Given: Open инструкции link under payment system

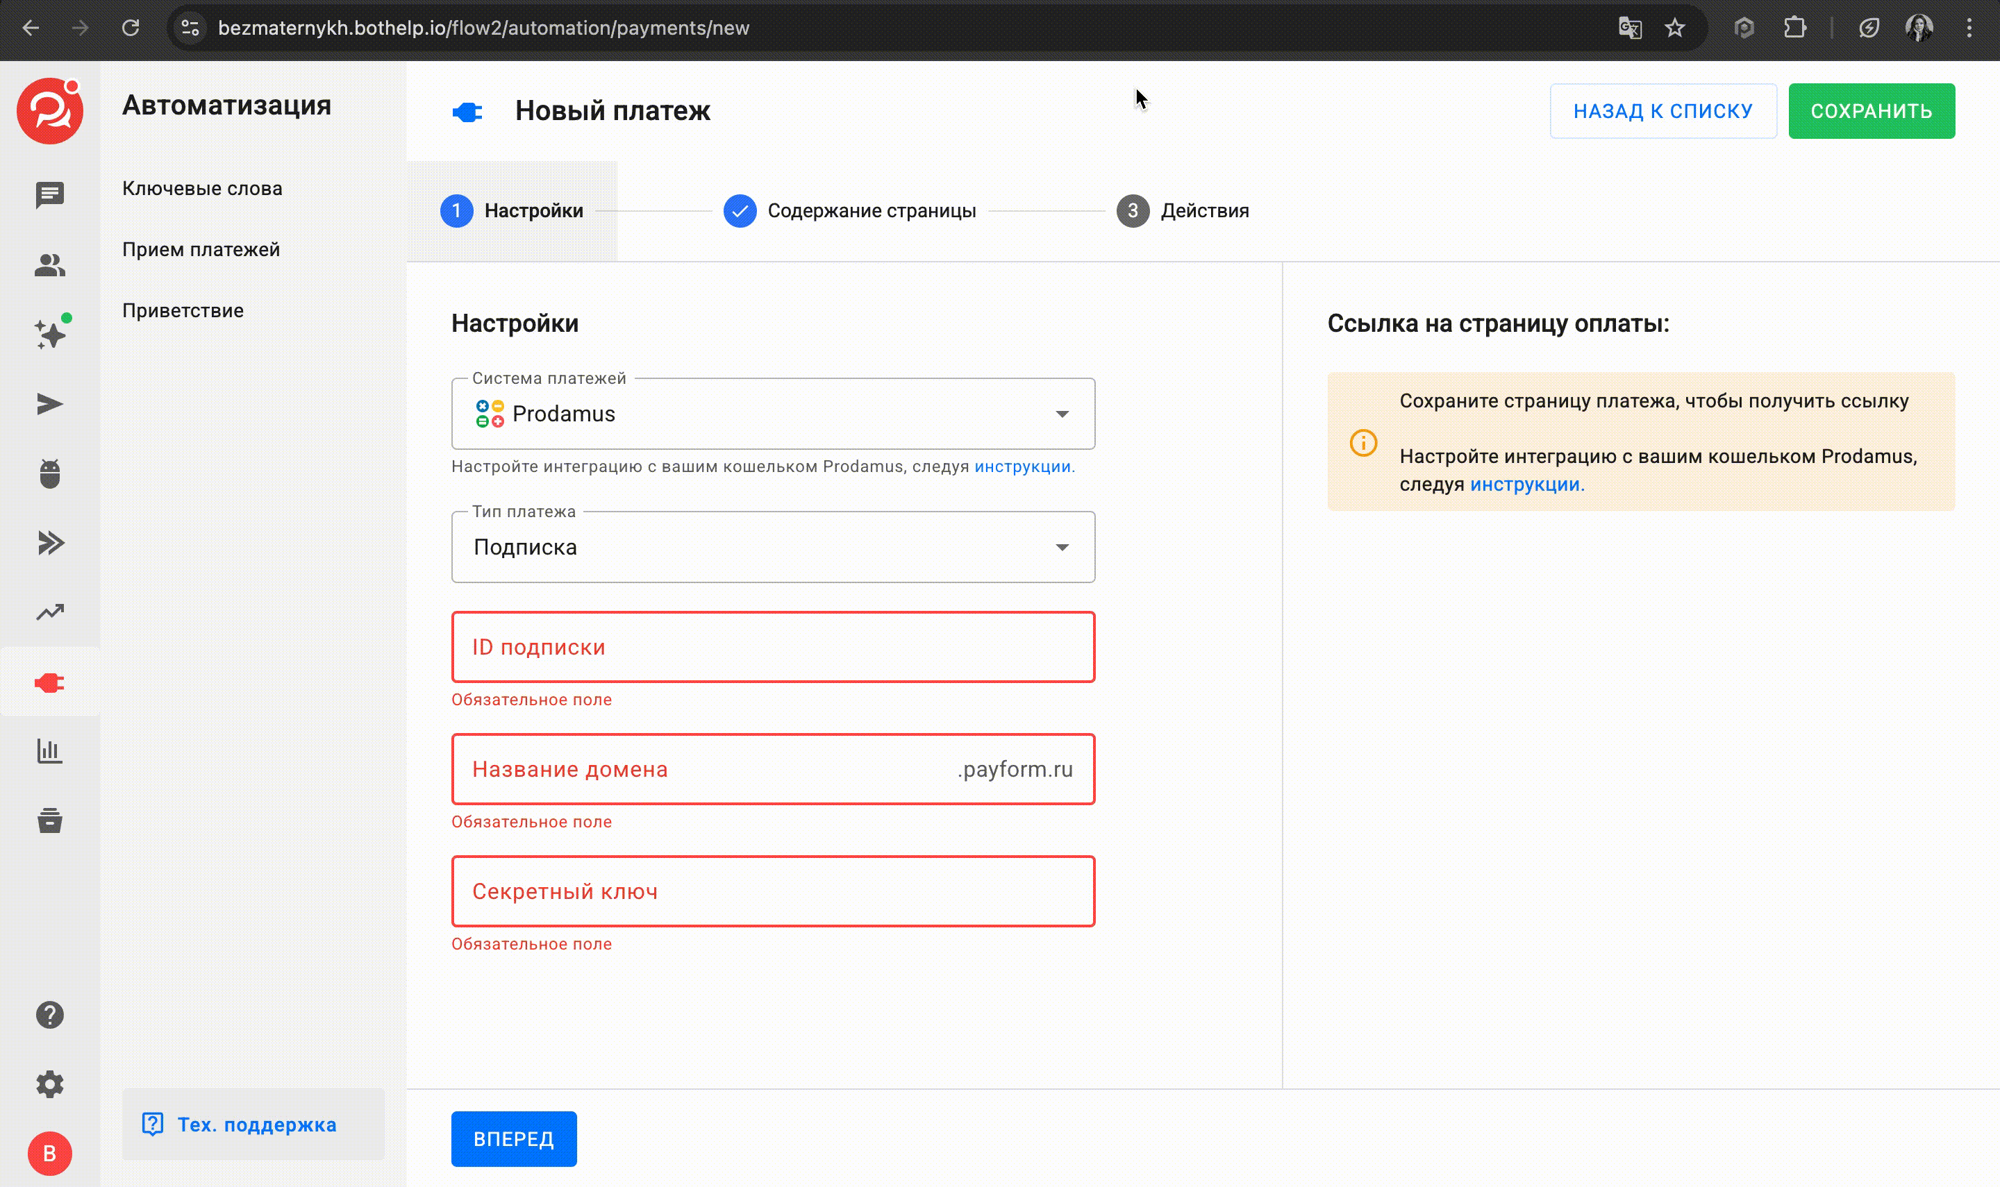Looking at the screenshot, I should pyautogui.click(x=1022, y=466).
